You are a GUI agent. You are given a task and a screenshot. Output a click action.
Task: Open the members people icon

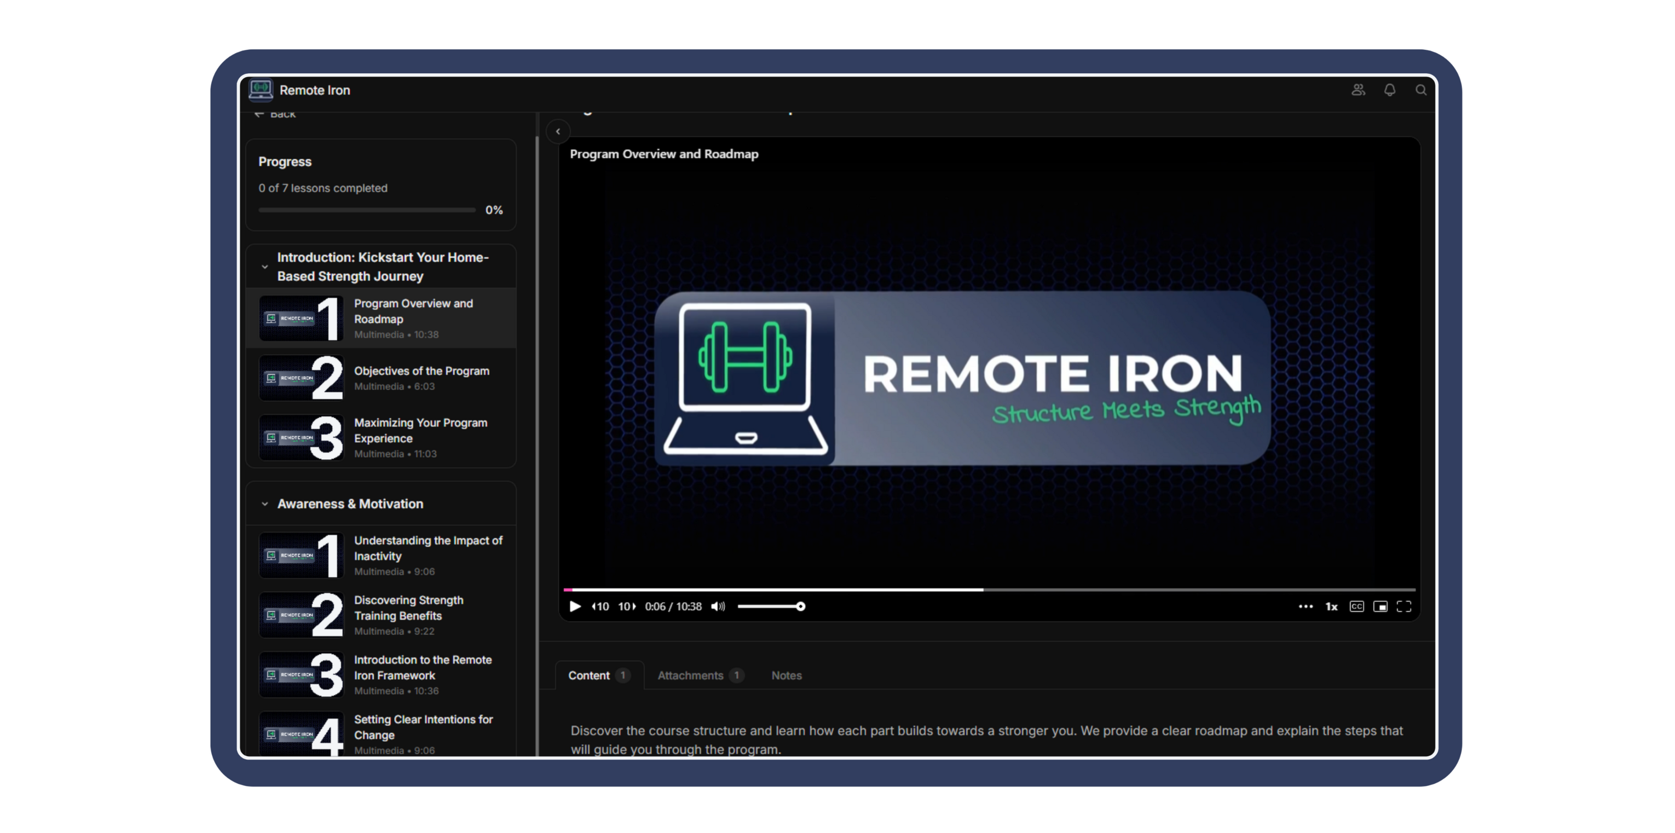tap(1358, 90)
